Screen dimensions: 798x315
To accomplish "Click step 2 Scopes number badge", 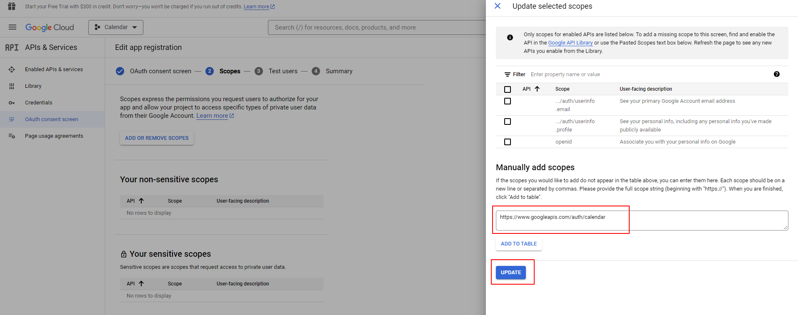I will (x=210, y=71).
